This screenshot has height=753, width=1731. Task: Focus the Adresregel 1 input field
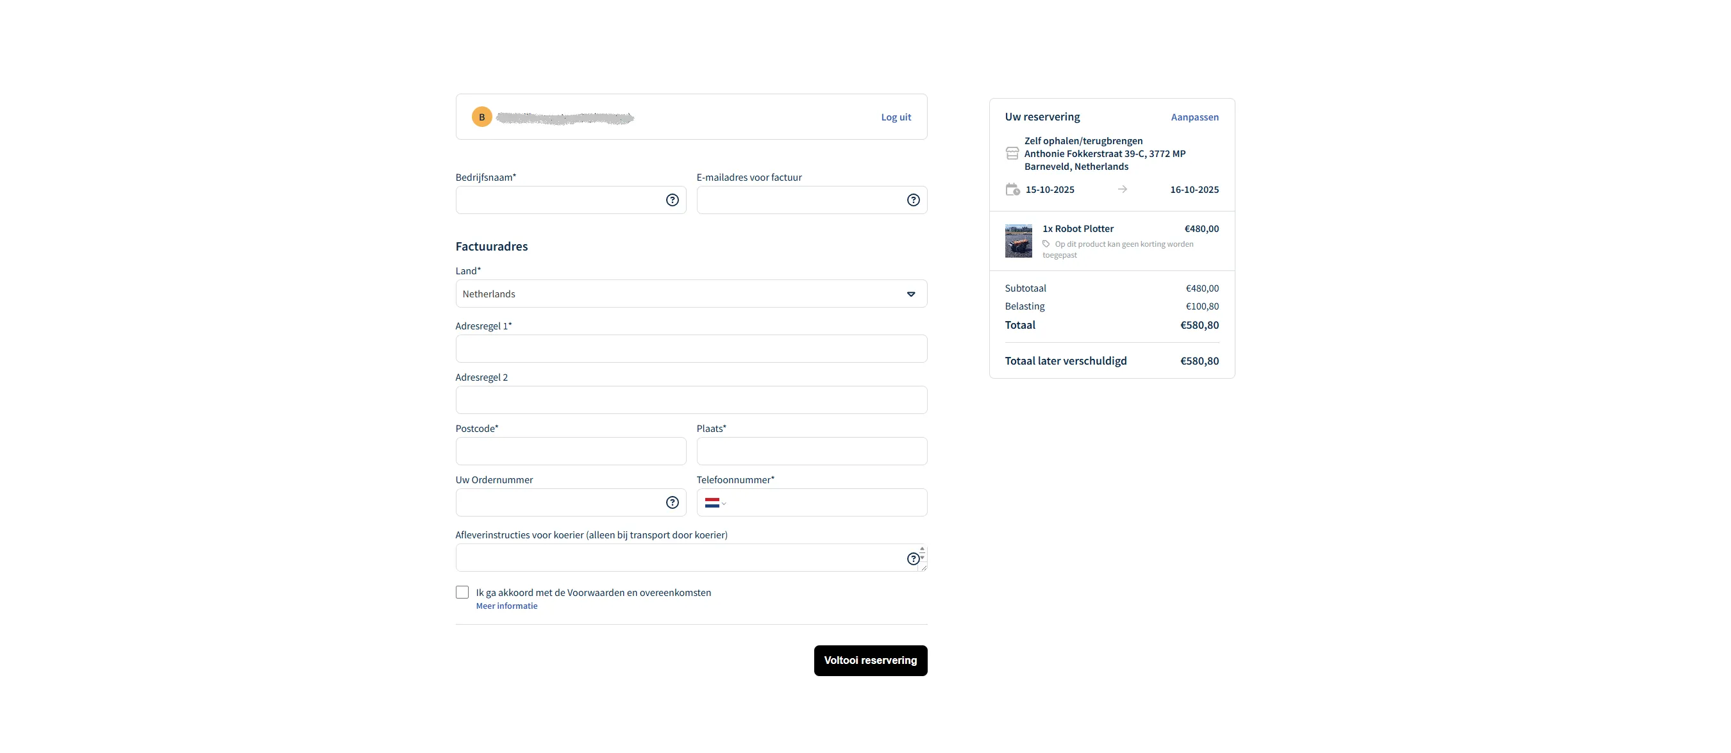690,349
